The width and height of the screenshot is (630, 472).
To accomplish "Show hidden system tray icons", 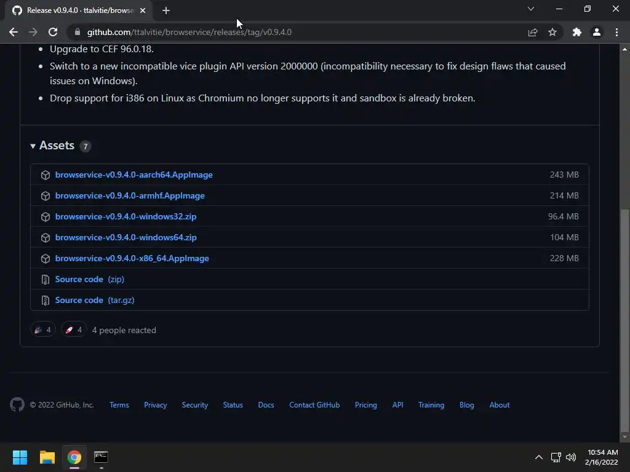I will pos(539,457).
